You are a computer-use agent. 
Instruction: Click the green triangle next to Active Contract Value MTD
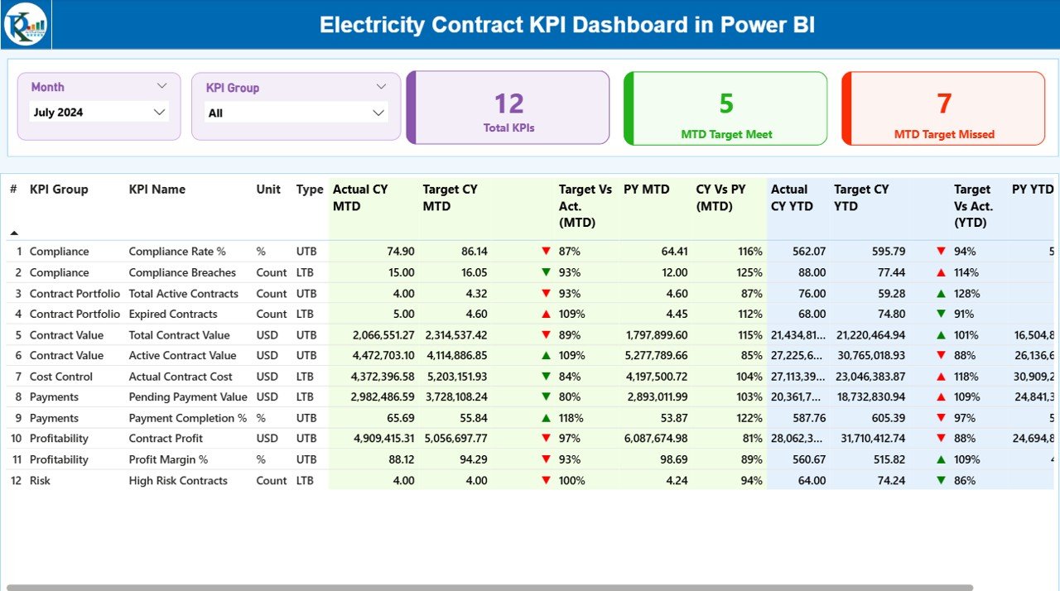tap(545, 355)
